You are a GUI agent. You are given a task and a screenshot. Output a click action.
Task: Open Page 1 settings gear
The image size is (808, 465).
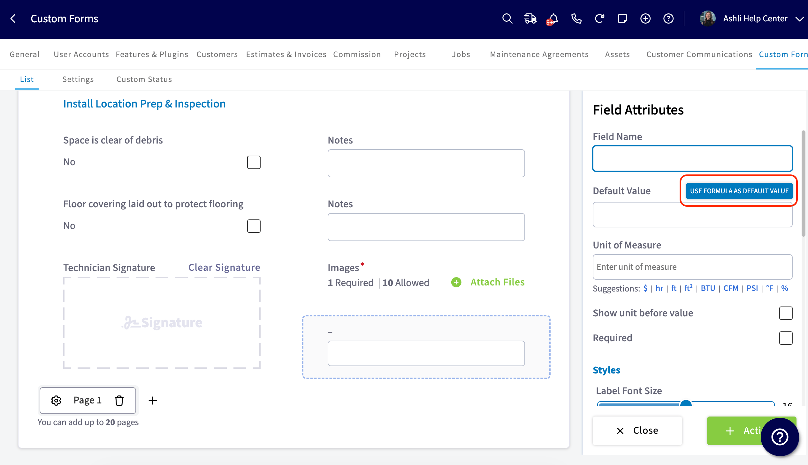click(56, 400)
